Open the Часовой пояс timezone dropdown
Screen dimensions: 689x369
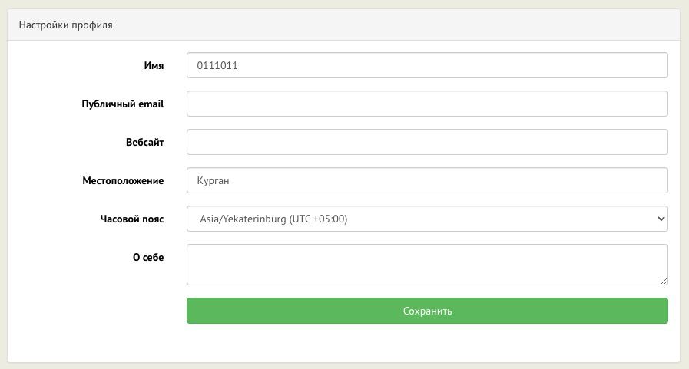pos(427,219)
